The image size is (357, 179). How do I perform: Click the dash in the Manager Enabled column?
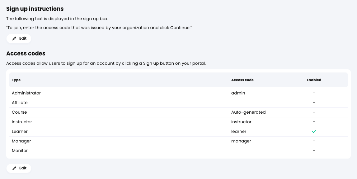314,141
